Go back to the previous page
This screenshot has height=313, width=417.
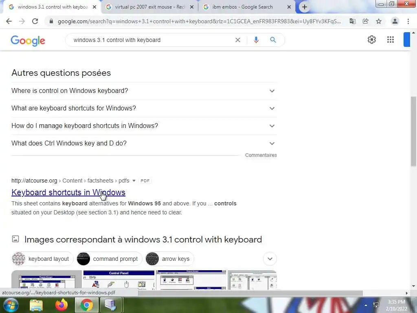[9, 21]
